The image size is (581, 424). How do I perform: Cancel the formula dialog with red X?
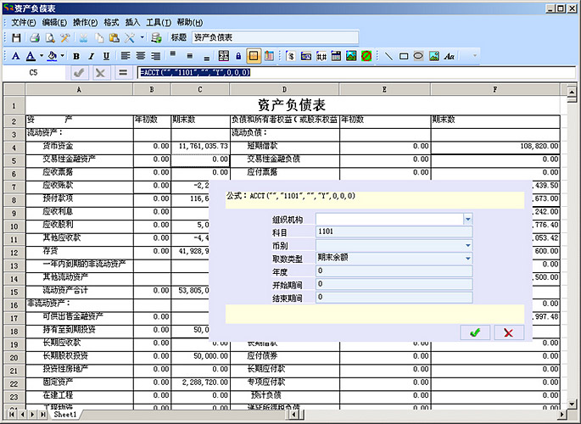click(508, 332)
